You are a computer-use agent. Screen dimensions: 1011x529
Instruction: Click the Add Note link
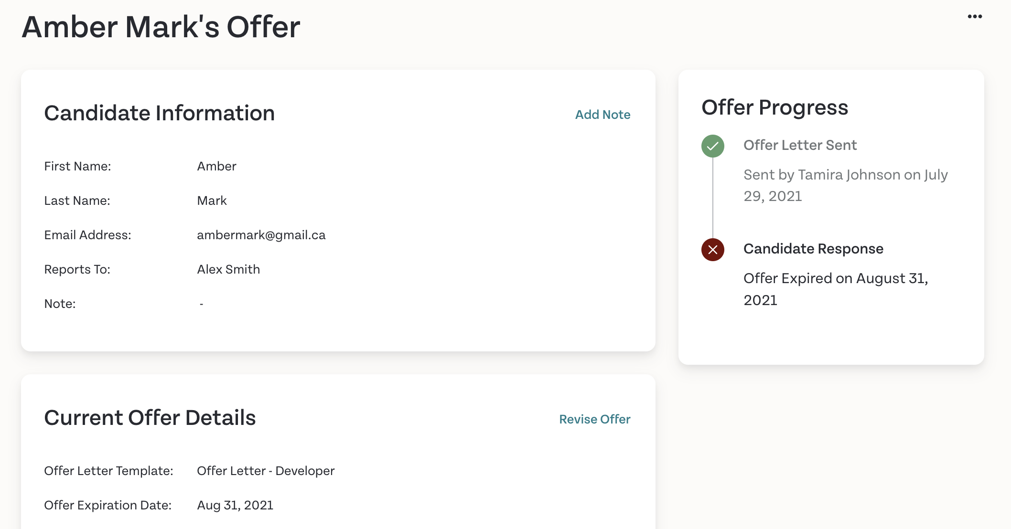point(602,115)
